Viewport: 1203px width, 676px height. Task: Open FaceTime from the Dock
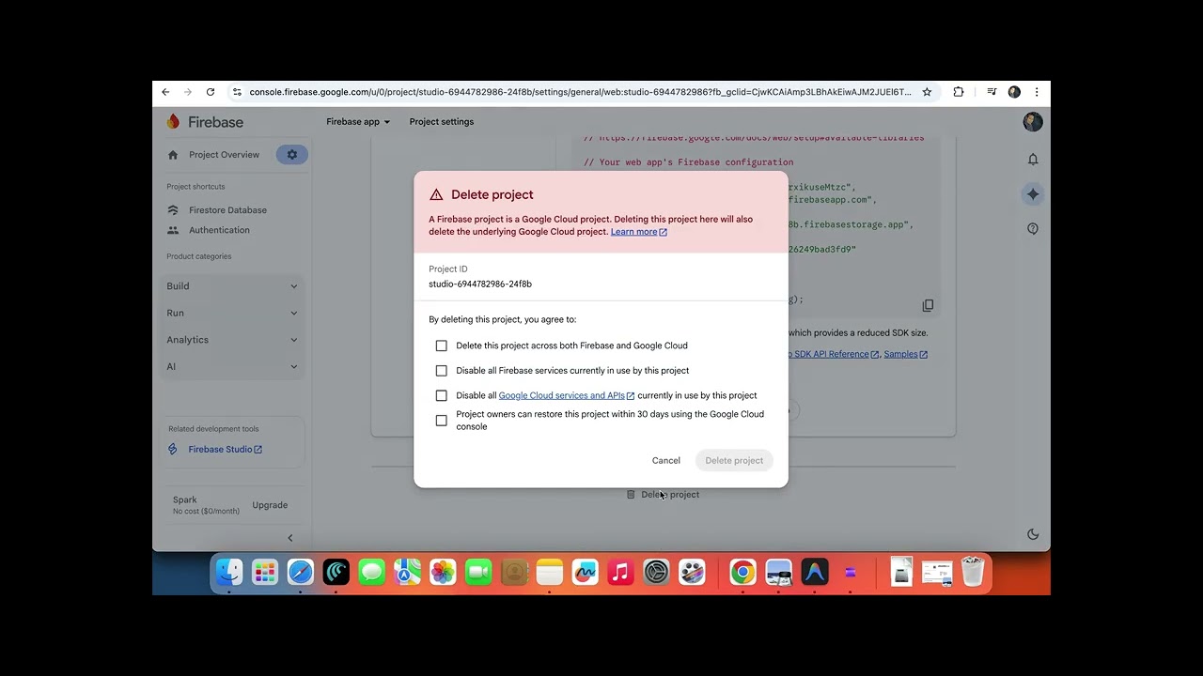point(478,572)
